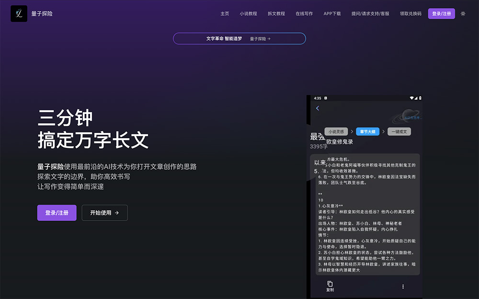
Task: Open the 在线写作 navigation item
Action: pos(305,14)
